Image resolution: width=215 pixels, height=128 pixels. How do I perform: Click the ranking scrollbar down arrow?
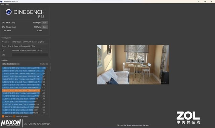(x=47, y=113)
